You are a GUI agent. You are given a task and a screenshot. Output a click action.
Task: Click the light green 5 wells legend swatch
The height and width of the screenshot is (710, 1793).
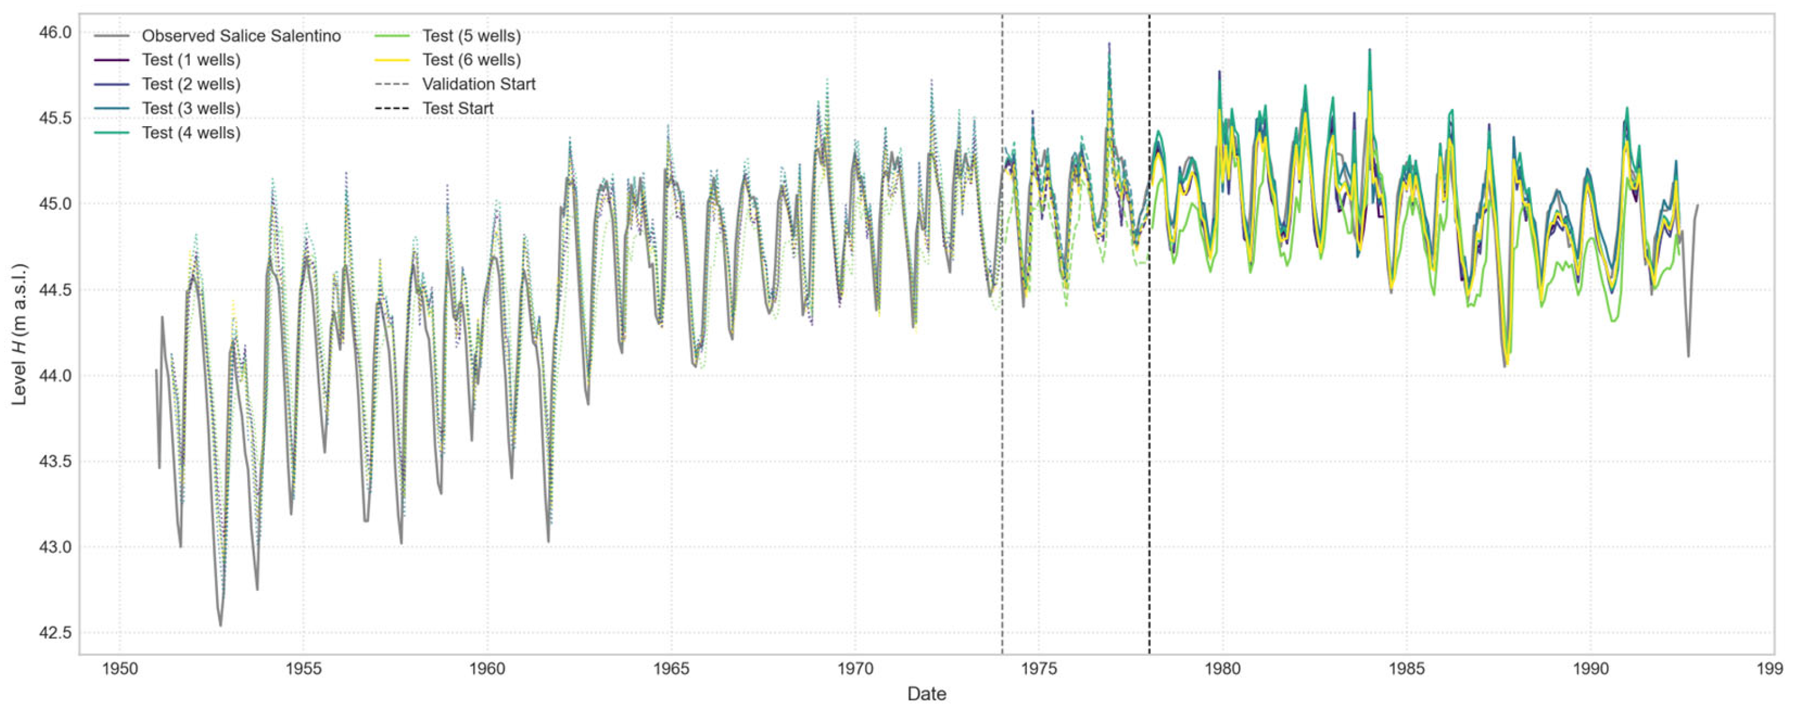pos(392,36)
